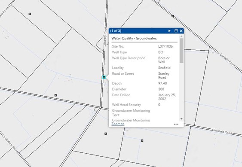Click the Zoom to link
The image size is (242, 167).
coord(118,124)
